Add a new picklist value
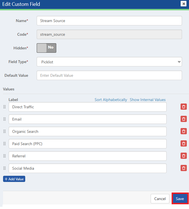Viewport: 189px width, 209px height. (14, 179)
